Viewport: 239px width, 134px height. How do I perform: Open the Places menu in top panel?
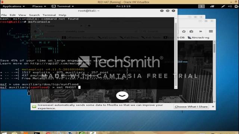pyautogui.click(x=39, y=6)
